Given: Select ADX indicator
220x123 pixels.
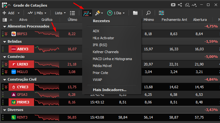Looking at the screenshot, I should (96, 31).
